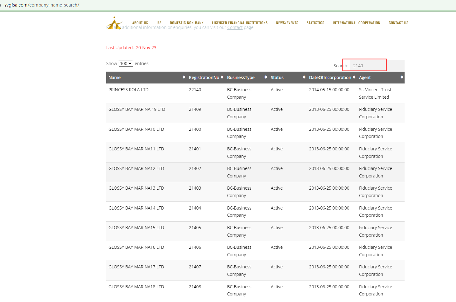This screenshot has width=456, height=302.
Task: Click the browser address bar URL
Action: pyautogui.click(x=42, y=5)
